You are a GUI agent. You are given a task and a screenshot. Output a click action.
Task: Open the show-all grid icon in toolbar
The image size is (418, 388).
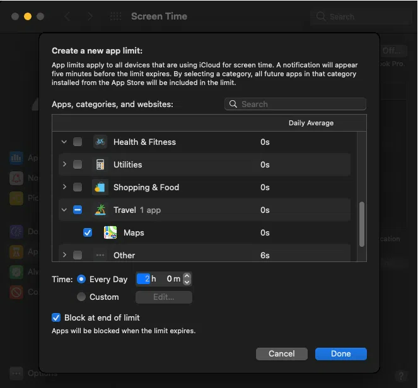coord(116,16)
